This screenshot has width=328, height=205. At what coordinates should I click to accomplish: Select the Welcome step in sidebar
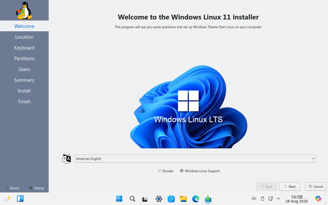24,26
